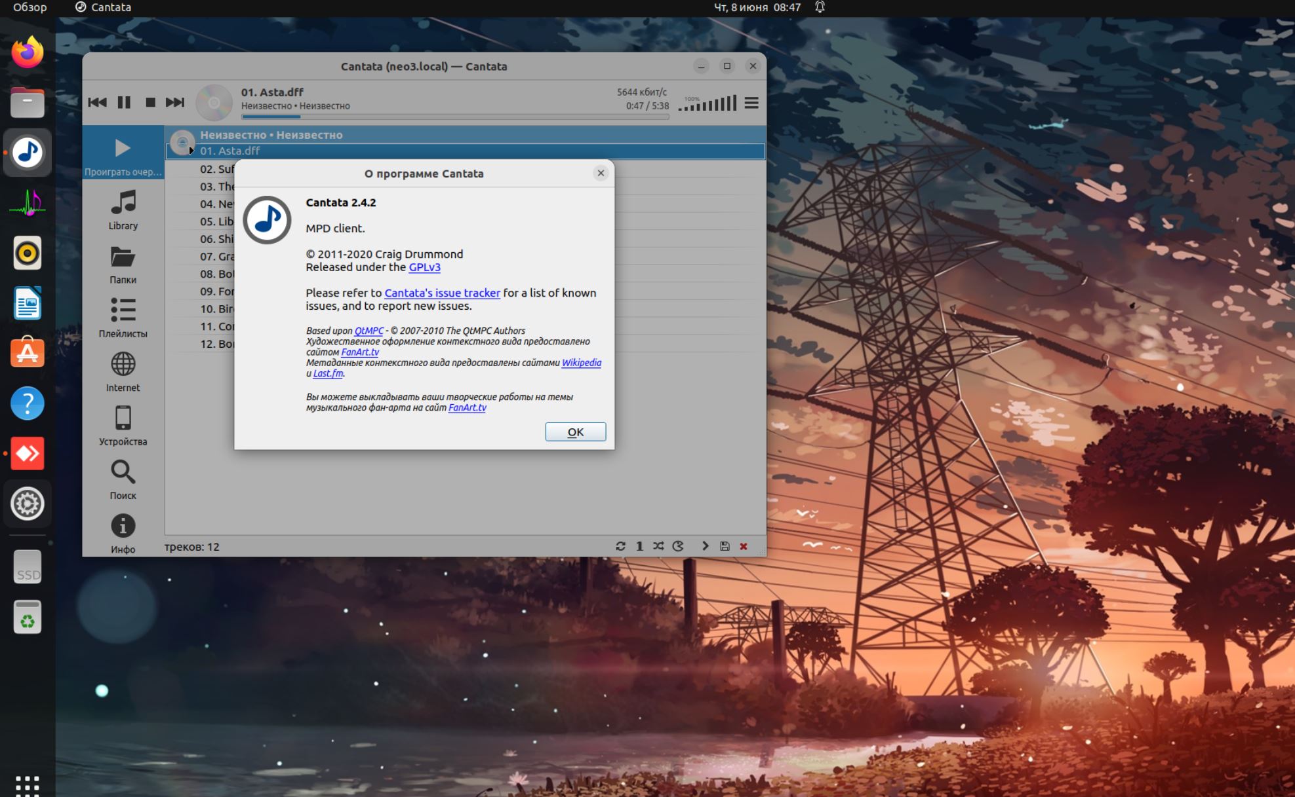Set volume using the volume bars

[x=707, y=103]
